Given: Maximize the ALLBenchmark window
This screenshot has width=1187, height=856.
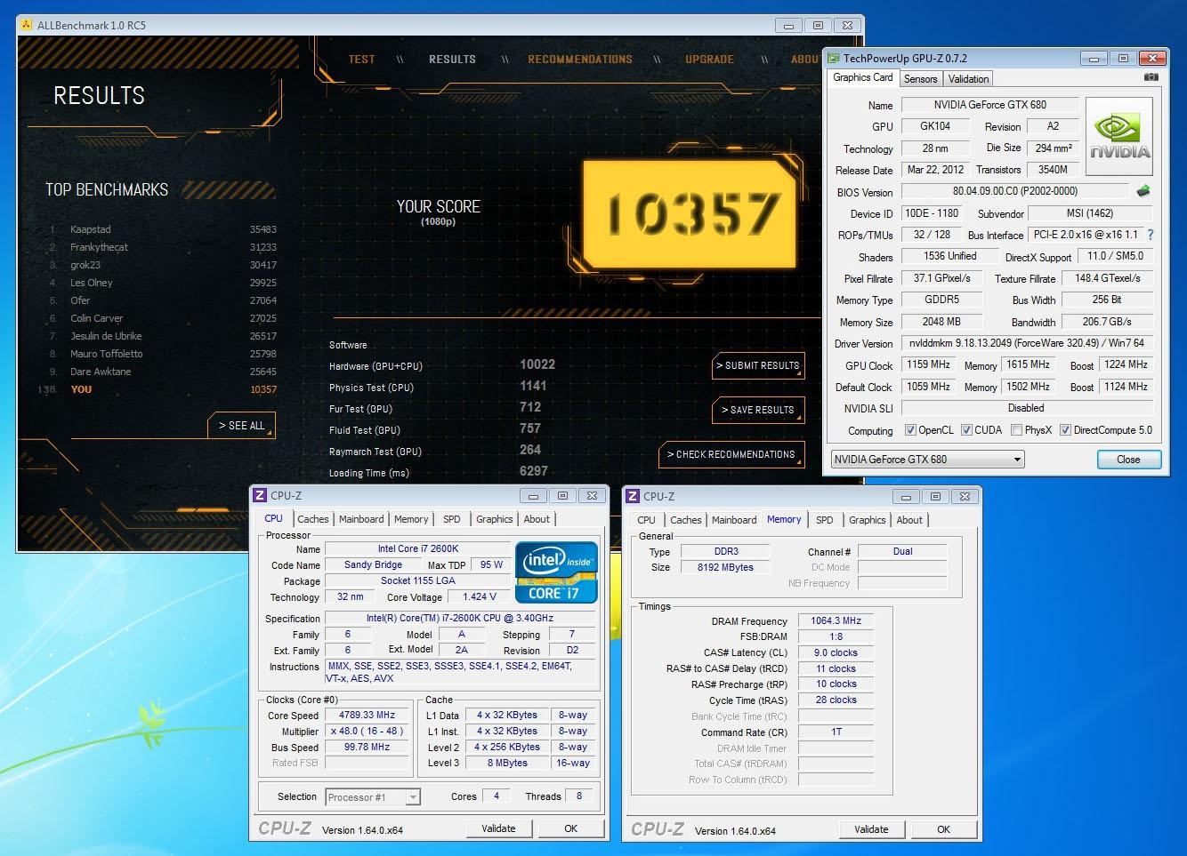Looking at the screenshot, I should [818, 25].
